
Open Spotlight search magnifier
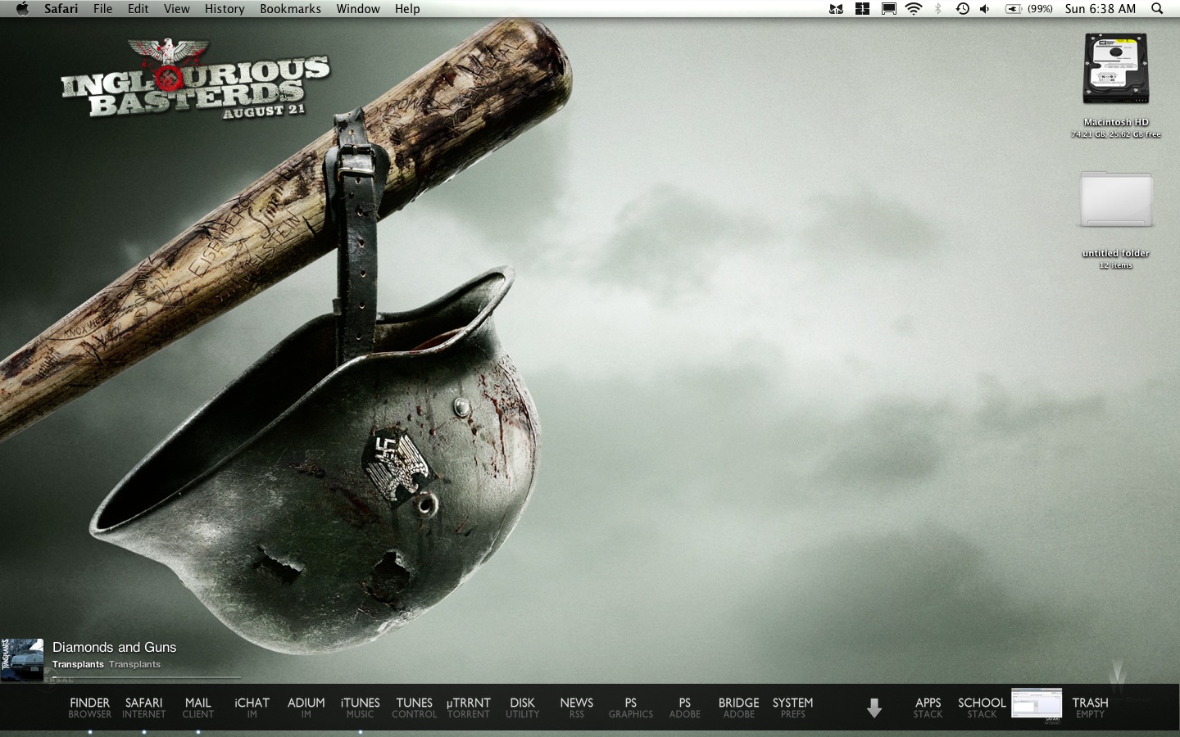point(1157,9)
